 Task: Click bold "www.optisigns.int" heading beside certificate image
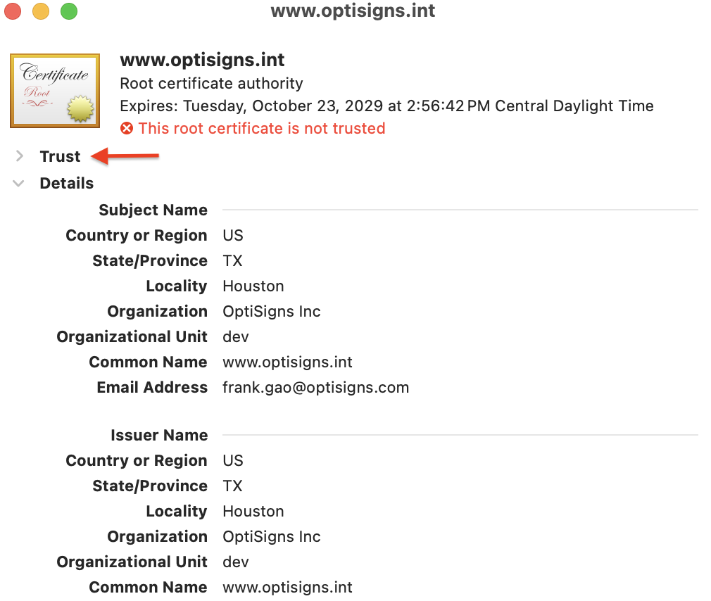(x=202, y=60)
